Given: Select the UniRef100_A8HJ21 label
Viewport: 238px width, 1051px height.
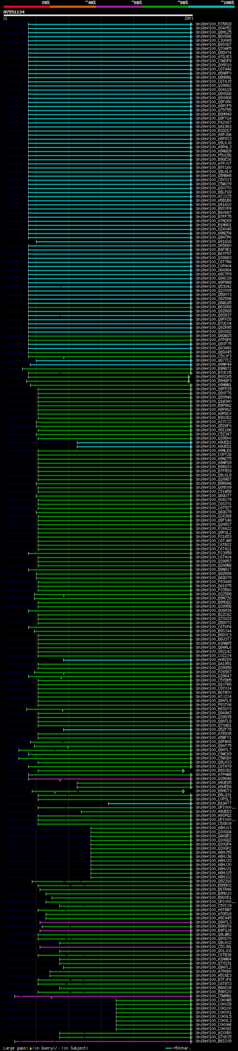Looking at the screenshot, I should [x=213, y=869].
